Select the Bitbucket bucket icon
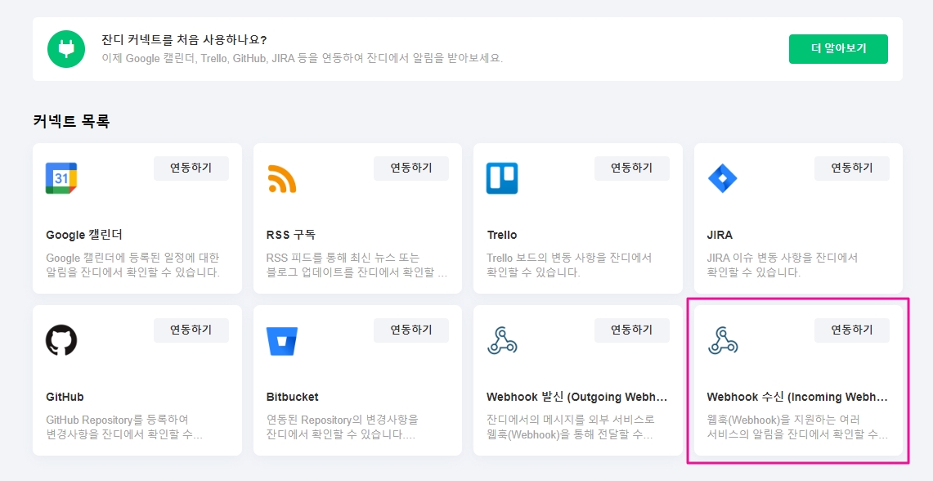The height and width of the screenshot is (481, 933). click(x=281, y=340)
